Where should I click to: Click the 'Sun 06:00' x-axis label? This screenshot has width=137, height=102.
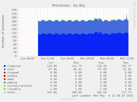tap(28, 59)
